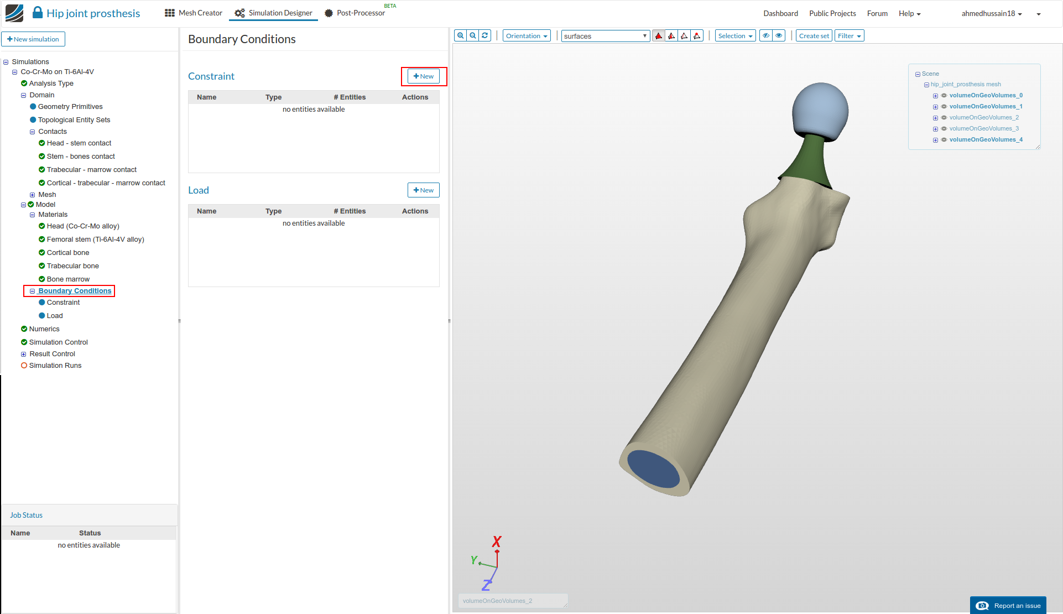Screen dimensions: 1063x614
Task: Open the Orientation dropdown
Action: pos(527,36)
